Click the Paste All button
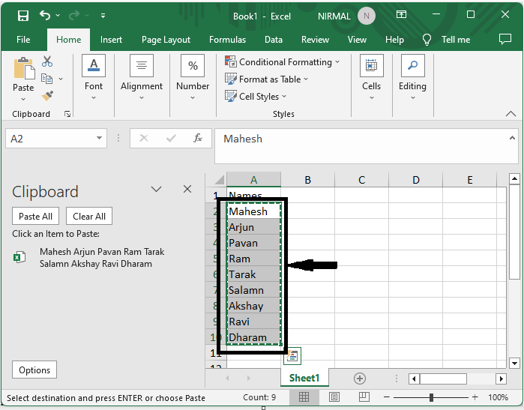The width and height of the screenshot is (524, 410). pos(35,216)
